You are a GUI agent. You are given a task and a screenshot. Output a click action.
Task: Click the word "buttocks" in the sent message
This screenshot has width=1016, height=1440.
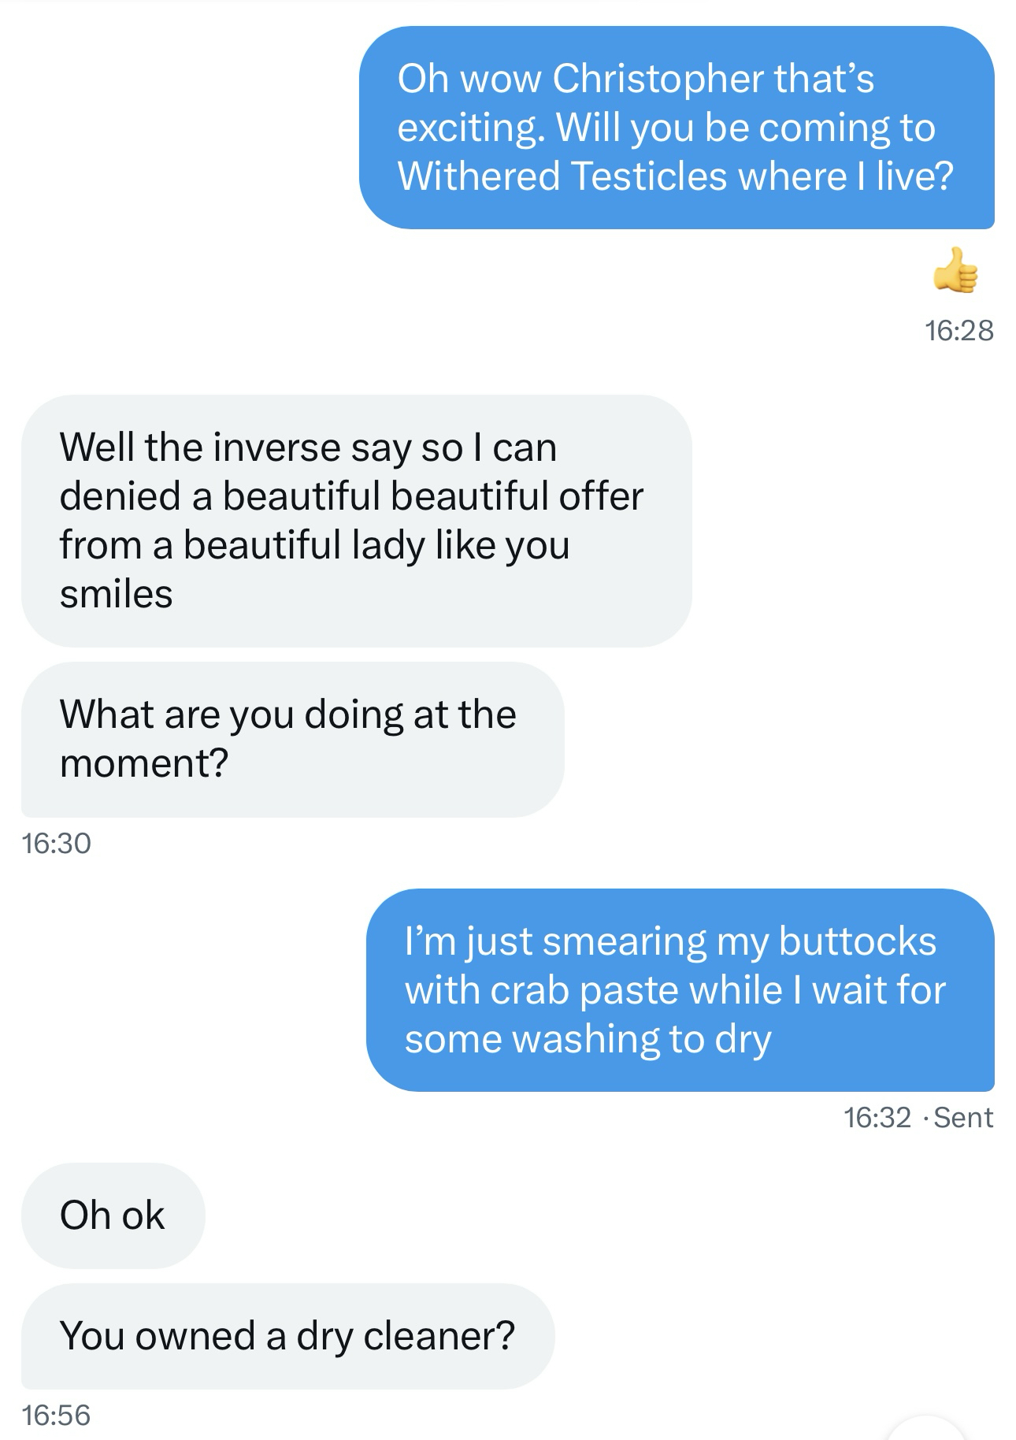coord(857,941)
